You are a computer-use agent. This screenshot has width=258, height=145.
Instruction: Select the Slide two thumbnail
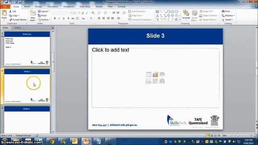click(x=27, y=49)
